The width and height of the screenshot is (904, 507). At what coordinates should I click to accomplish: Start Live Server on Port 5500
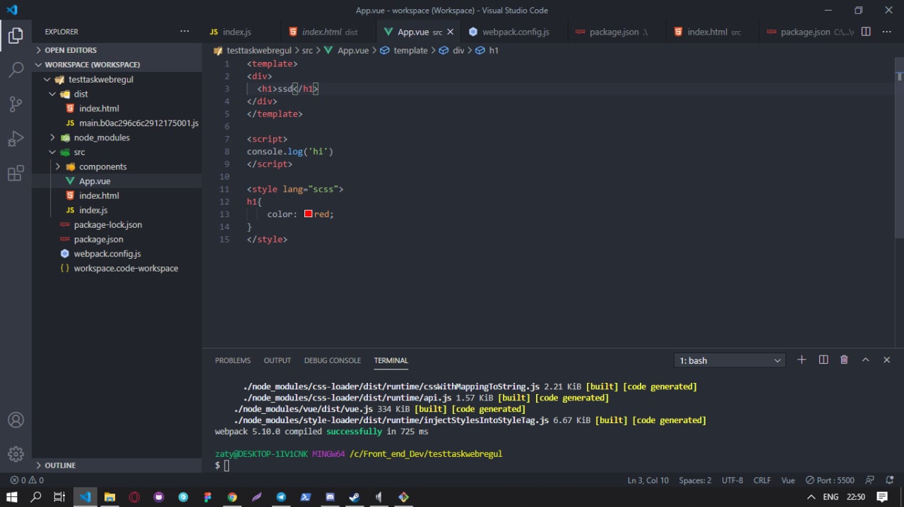(x=830, y=480)
